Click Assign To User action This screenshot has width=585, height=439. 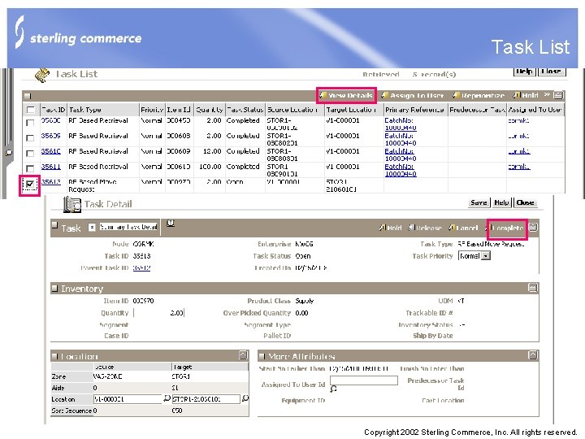click(x=413, y=96)
